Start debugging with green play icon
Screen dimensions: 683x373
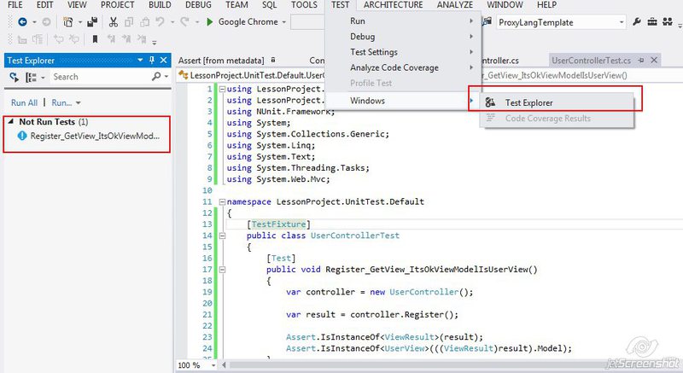[x=210, y=21]
